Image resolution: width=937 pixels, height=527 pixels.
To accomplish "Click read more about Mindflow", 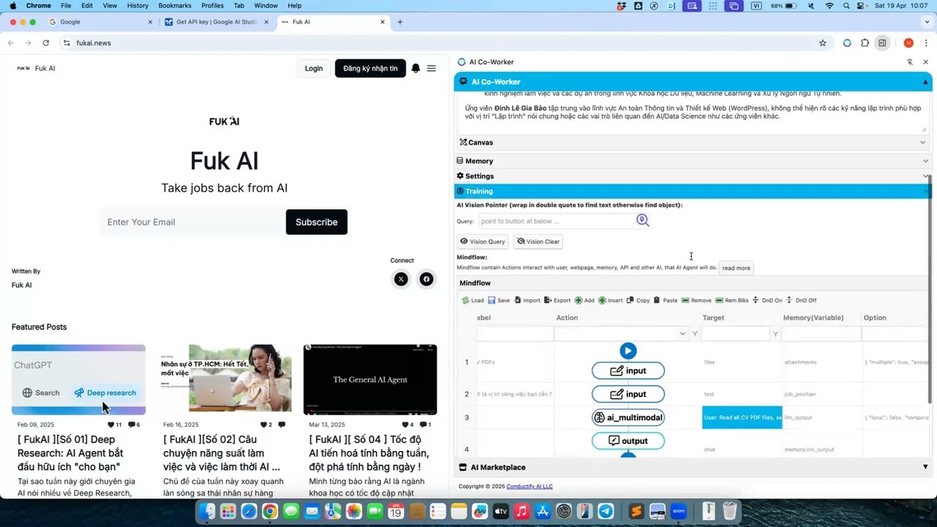I will coord(736,268).
